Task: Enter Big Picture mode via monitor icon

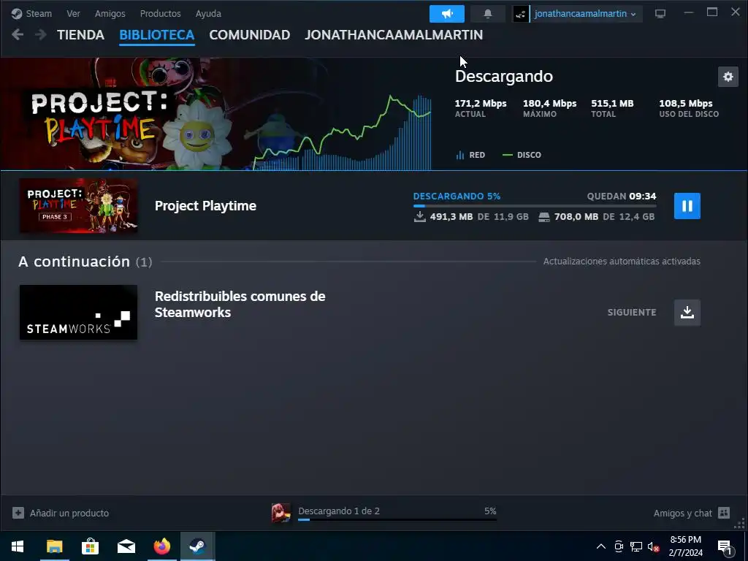Action: 660,14
